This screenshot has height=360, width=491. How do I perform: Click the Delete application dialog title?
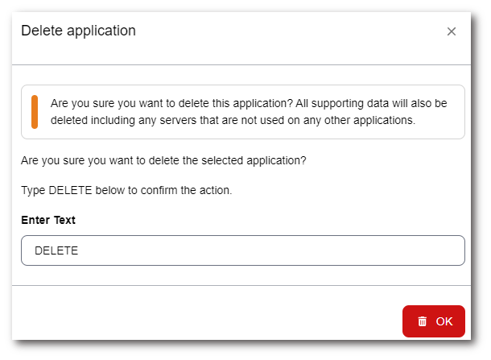[78, 31]
